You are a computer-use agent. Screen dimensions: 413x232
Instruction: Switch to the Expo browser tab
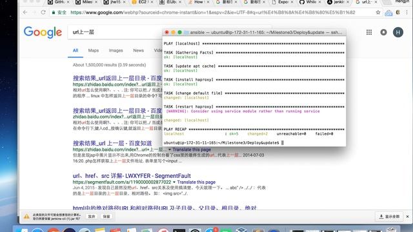pos(283,2)
